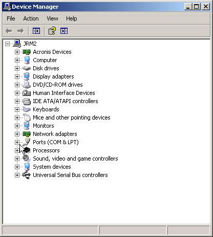
Task: Select the Mice and other pointing devices entry
Action: (72, 117)
